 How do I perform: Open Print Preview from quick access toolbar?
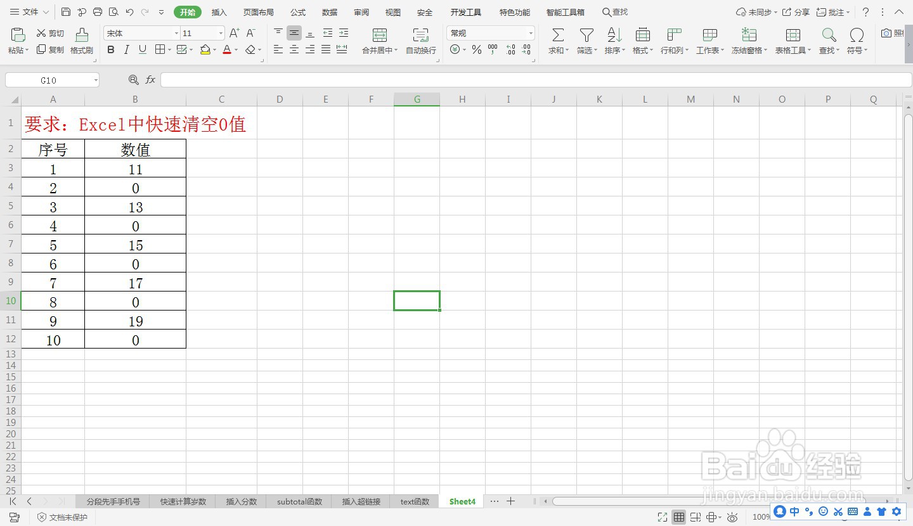(113, 12)
